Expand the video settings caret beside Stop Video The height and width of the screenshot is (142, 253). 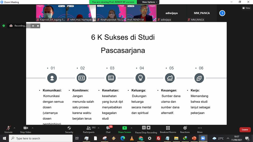(34, 128)
